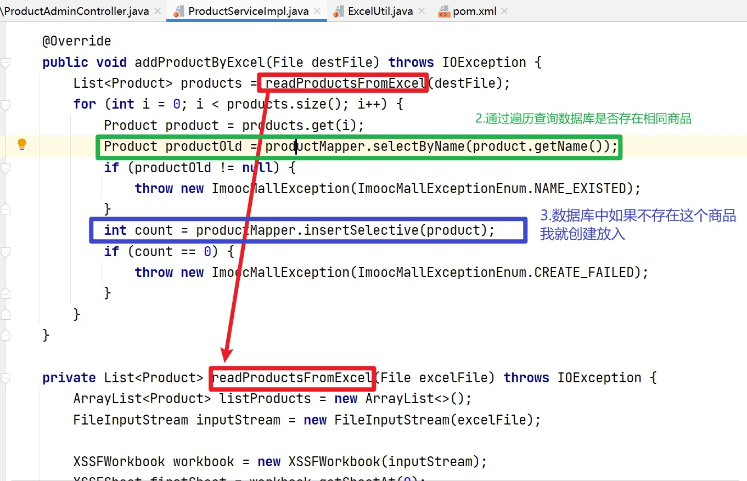Click the NAME_EXISTED enum constant

pos(581,189)
